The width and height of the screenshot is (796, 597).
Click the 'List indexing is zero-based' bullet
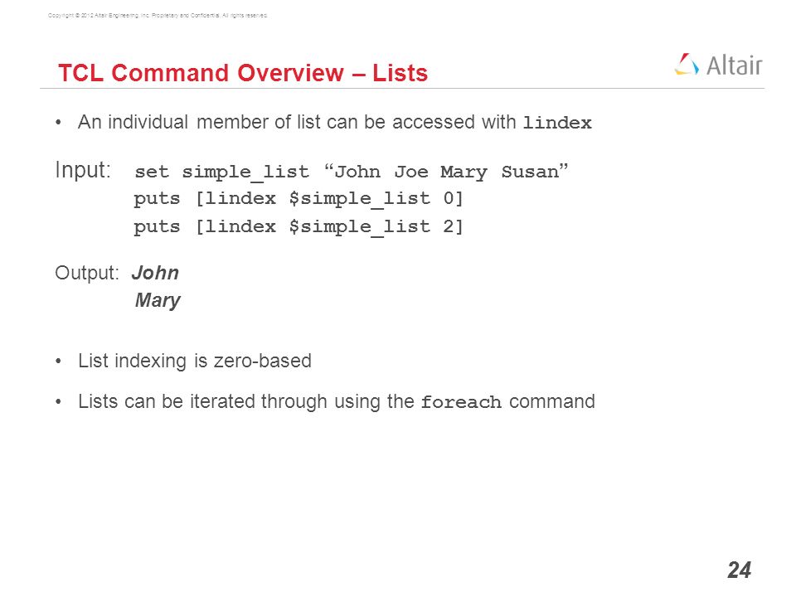[194, 361]
